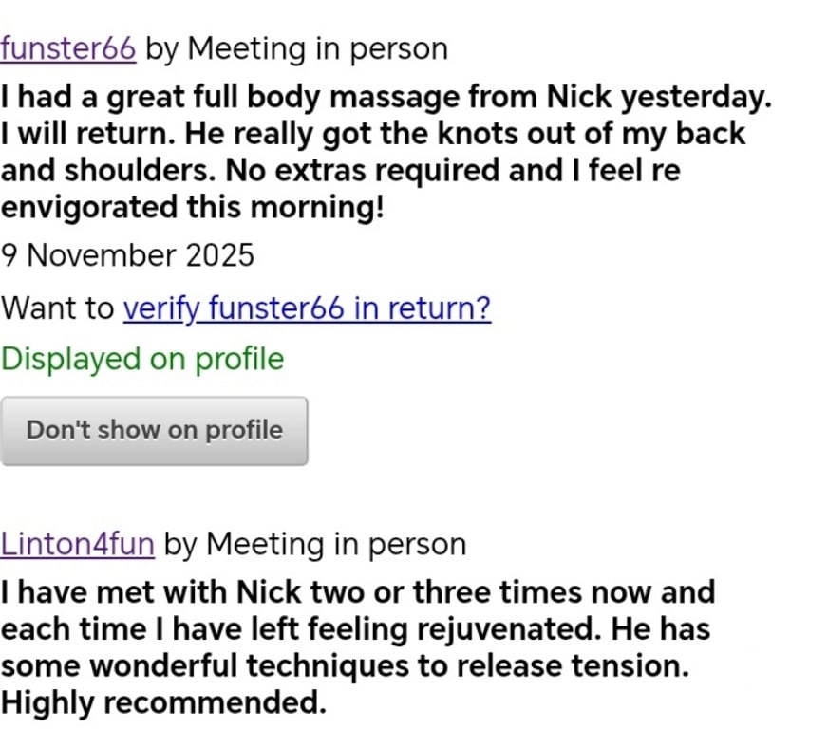Screen dimensions: 828x729
Task: Click the envigorated this morning line
Action: [x=193, y=206]
